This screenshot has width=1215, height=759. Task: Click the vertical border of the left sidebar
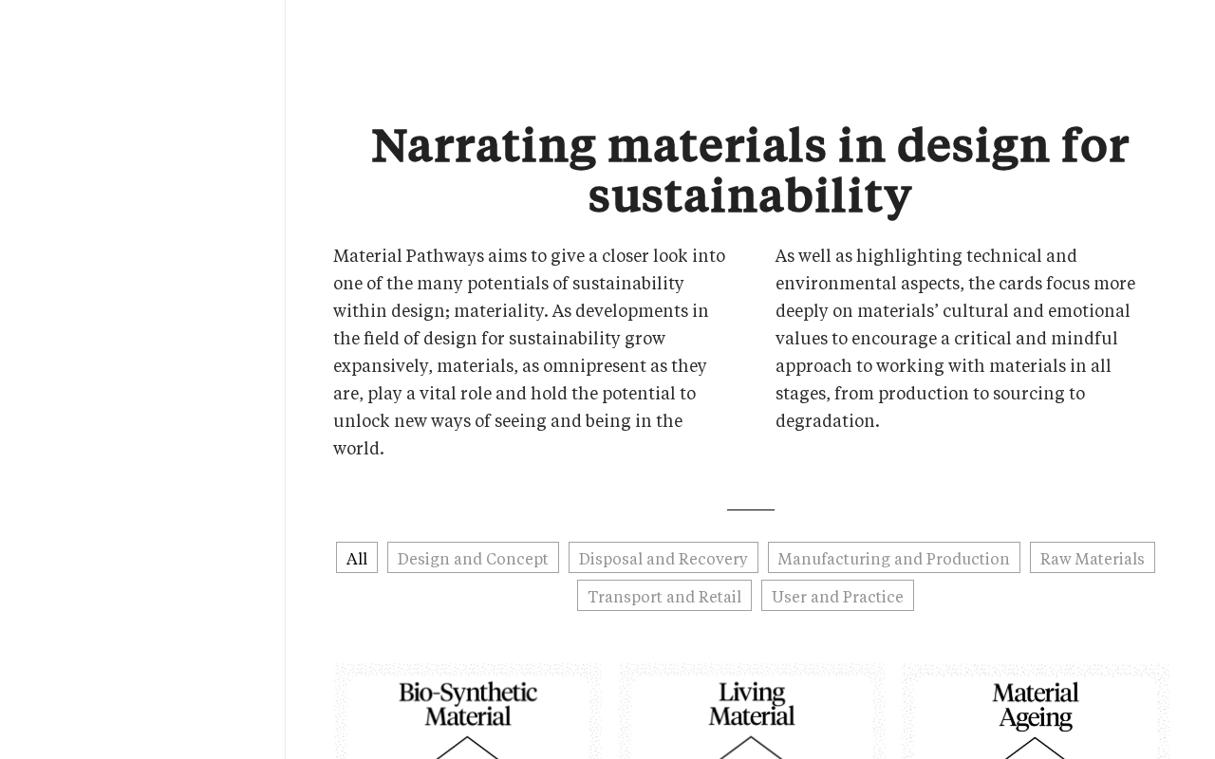click(x=285, y=379)
